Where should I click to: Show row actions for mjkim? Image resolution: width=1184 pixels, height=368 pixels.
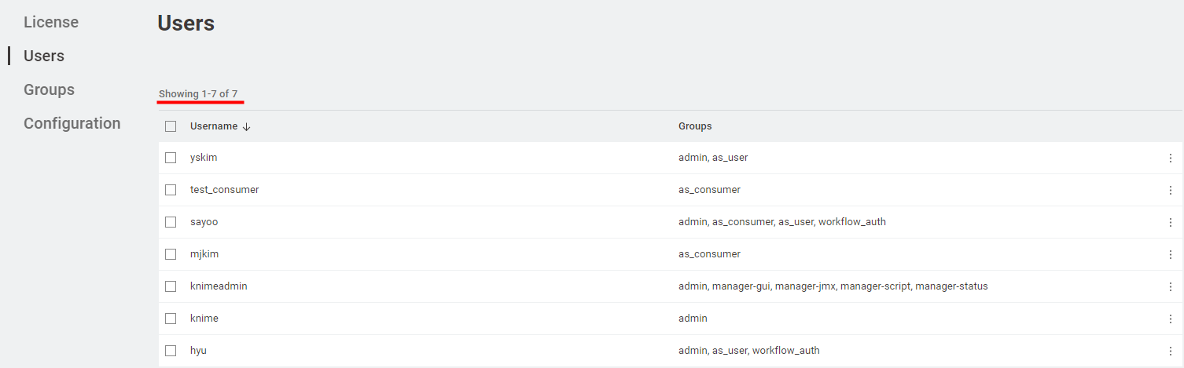click(1170, 254)
